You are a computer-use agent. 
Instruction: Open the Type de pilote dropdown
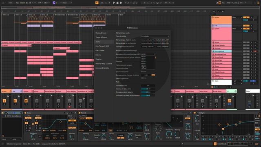coord(155,36)
